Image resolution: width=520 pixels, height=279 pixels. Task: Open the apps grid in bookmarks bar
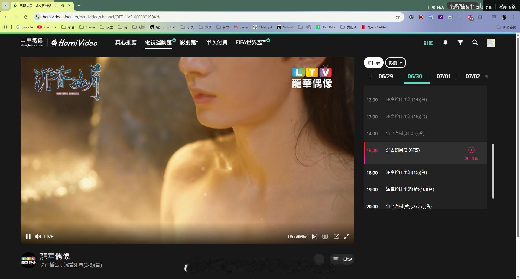point(5,27)
